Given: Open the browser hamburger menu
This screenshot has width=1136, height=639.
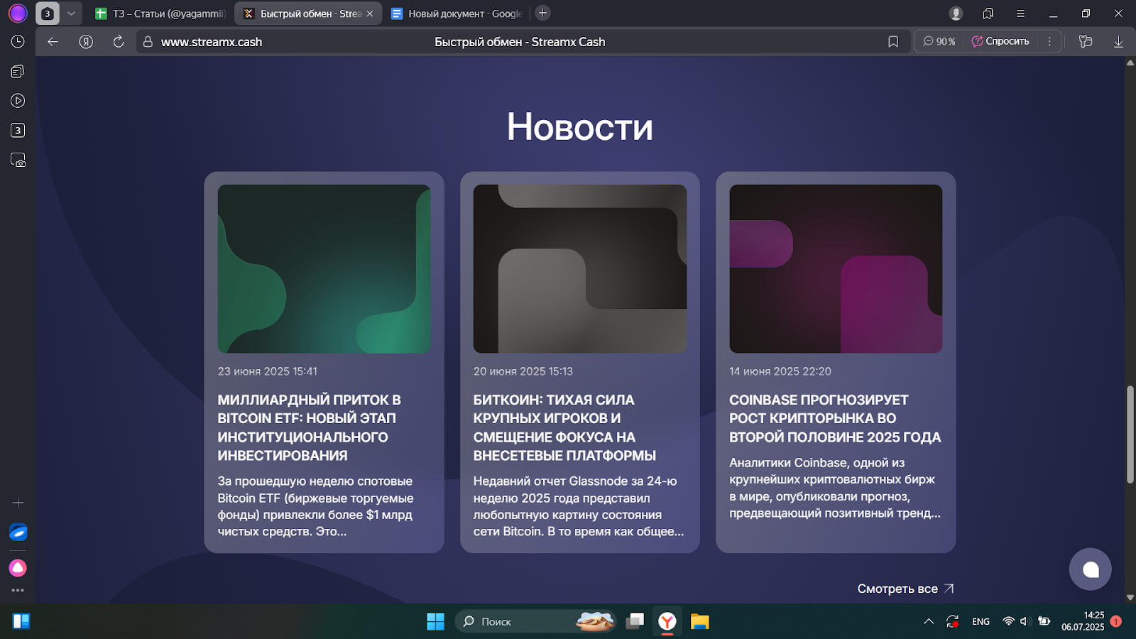Looking at the screenshot, I should pos(1020,13).
